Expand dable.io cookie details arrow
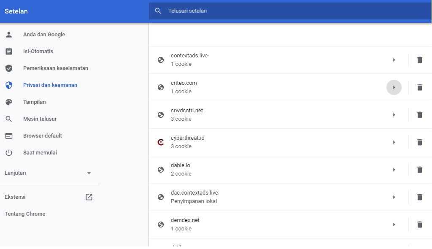Screen dimensions: 432x249 pos(394,170)
